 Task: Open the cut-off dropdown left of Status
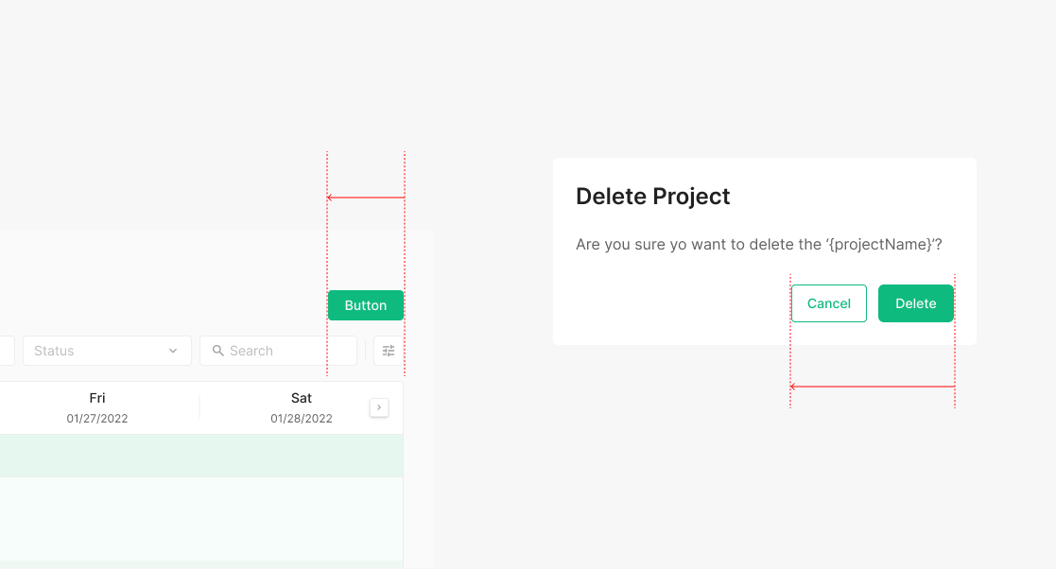click(6, 351)
